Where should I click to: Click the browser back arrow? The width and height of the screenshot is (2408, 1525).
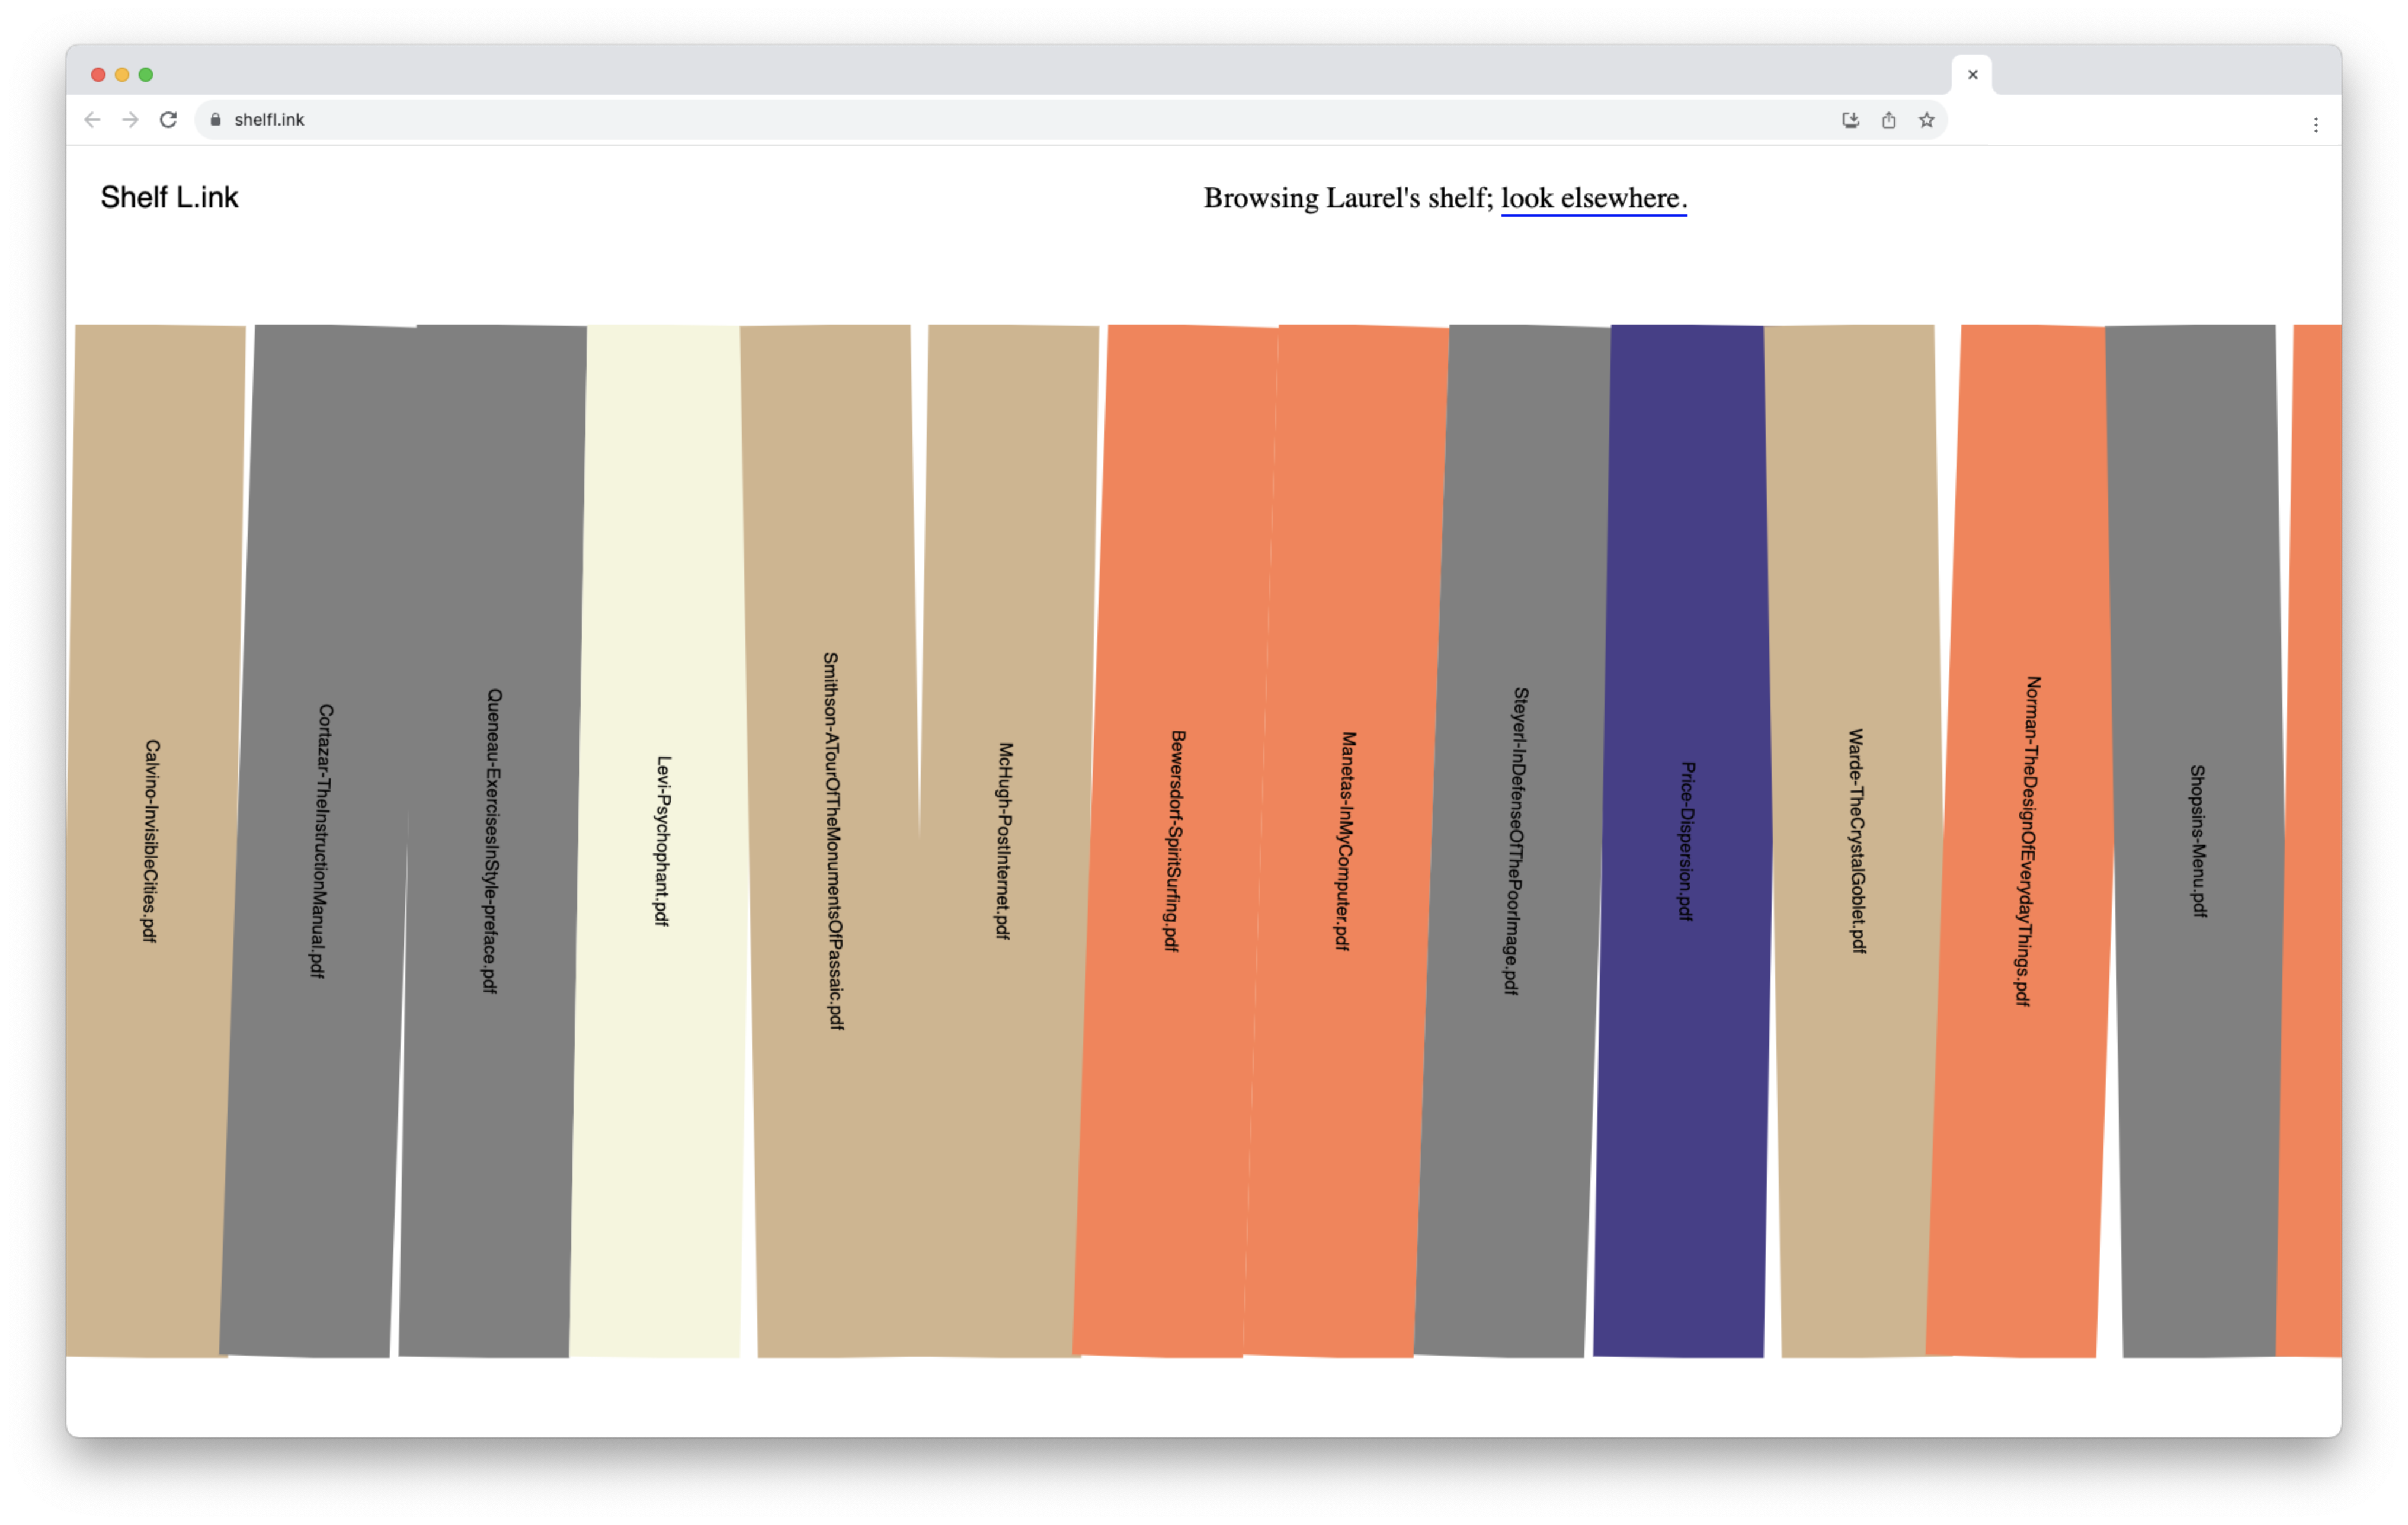(92, 120)
